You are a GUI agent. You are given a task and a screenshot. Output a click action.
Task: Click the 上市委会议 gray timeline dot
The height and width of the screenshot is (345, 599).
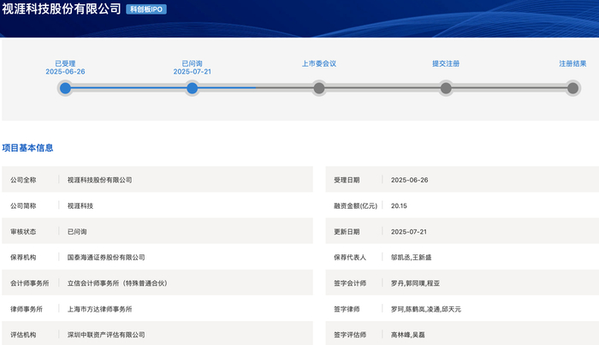pyautogui.click(x=319, y=88)
